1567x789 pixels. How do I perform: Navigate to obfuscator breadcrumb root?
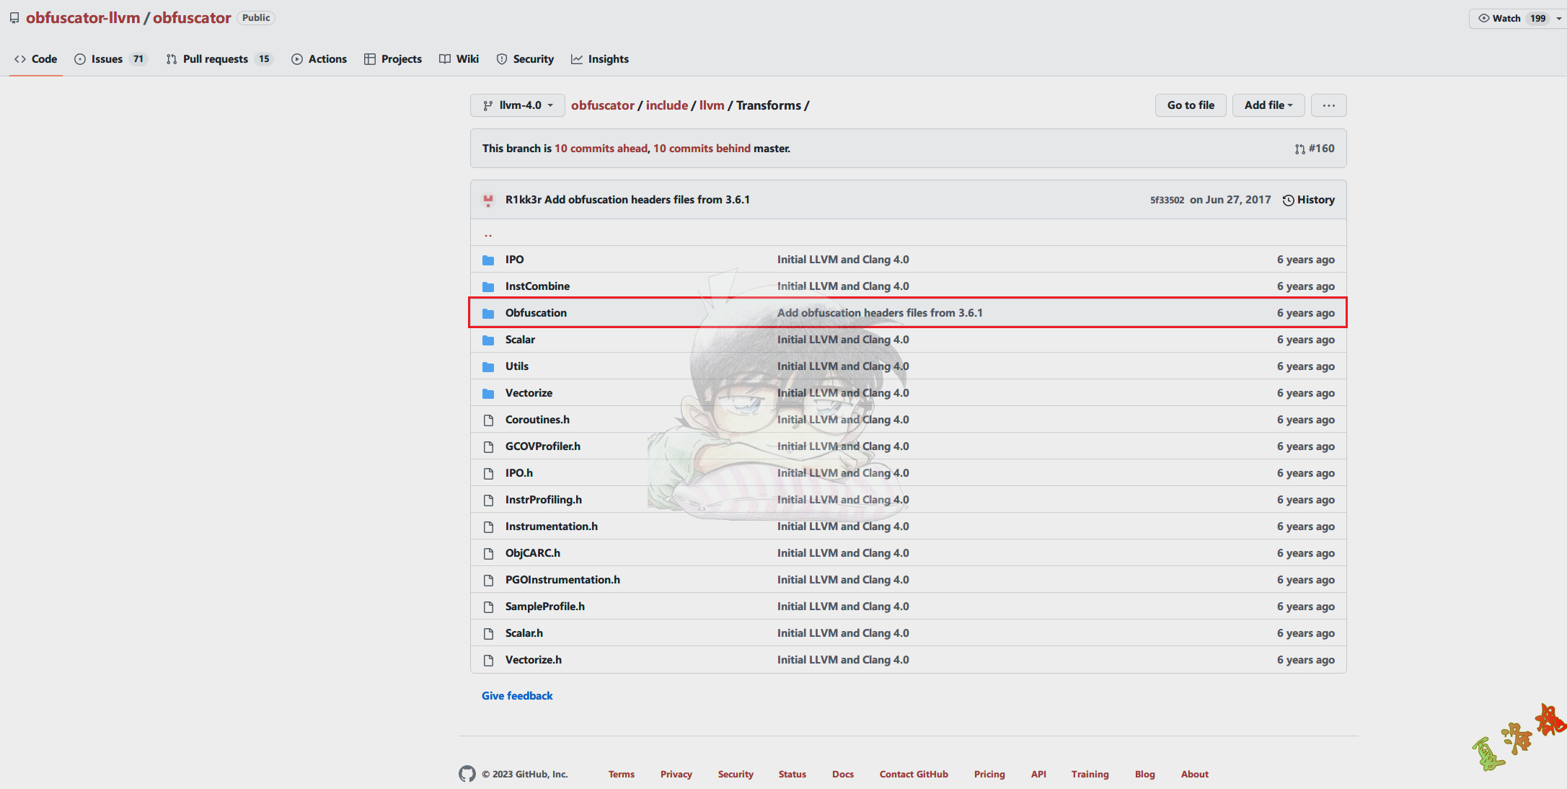pos(603,105)
